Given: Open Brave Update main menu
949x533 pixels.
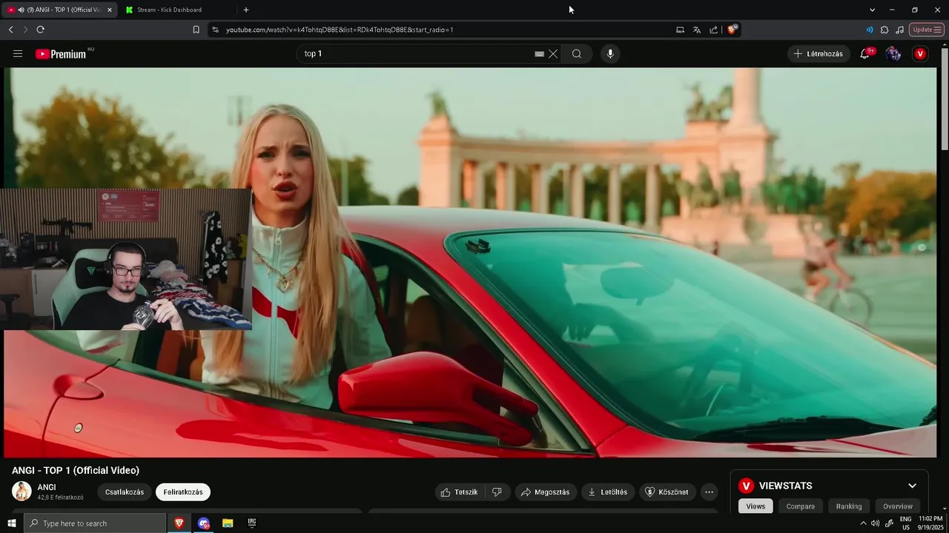Looking at the screenshot, I should (x=927, y=30).
